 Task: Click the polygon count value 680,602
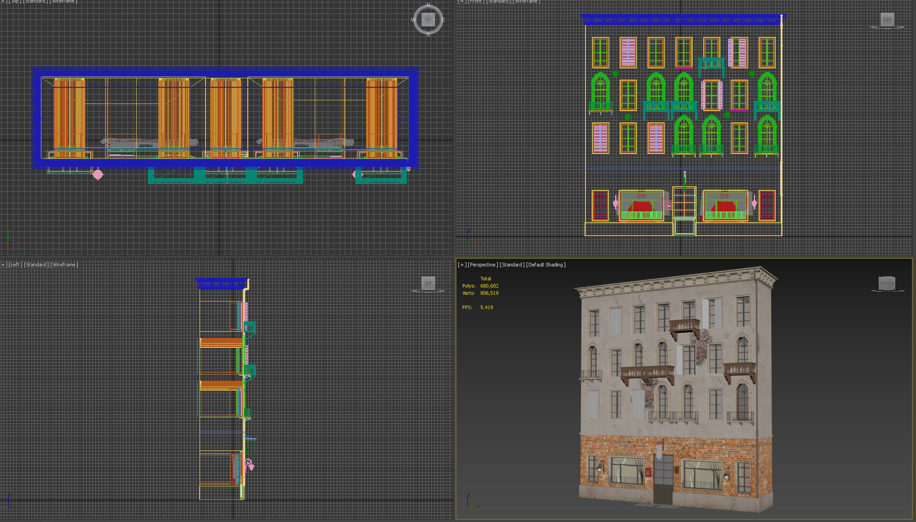click(x=489, y=286)
